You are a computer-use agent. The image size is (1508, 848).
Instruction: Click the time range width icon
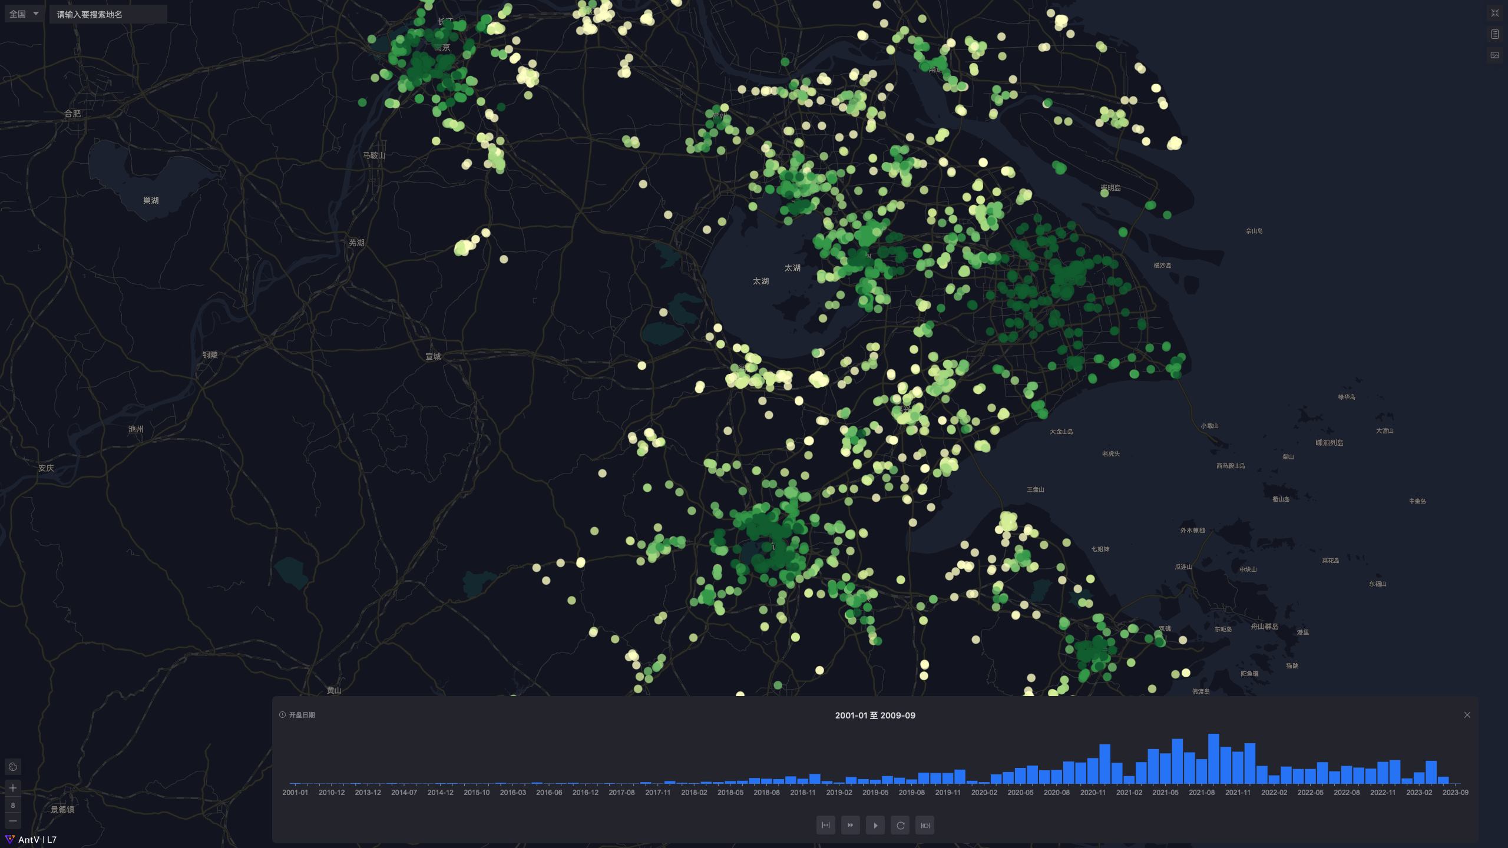point(825,825)
